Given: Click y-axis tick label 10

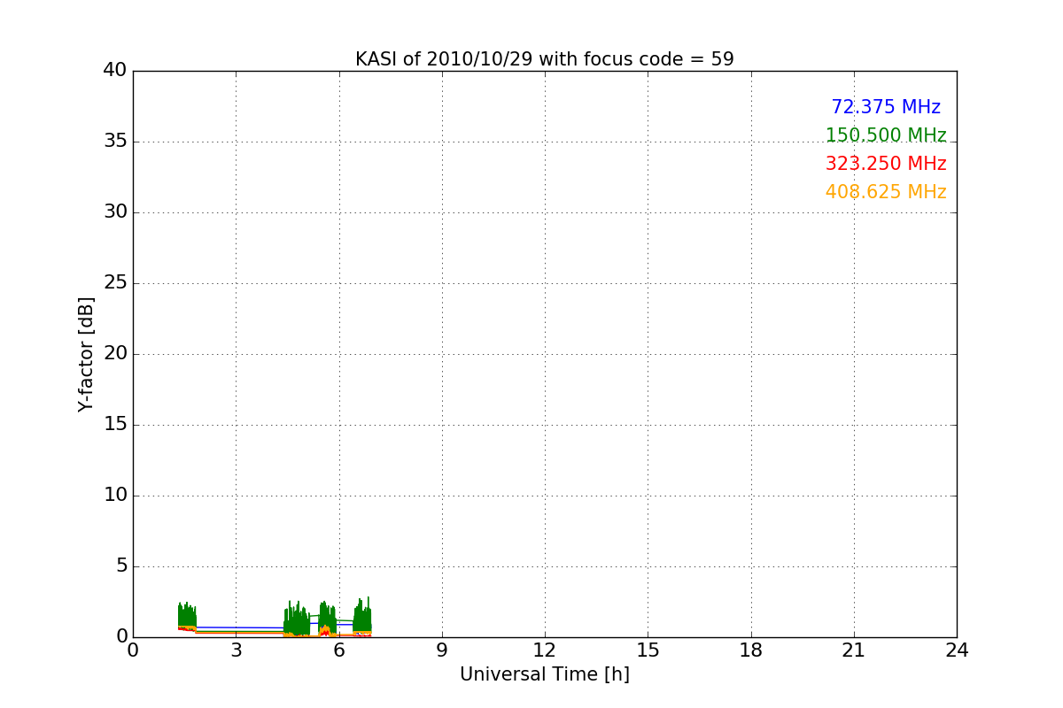Looking at the screenshot, I should click(x=115, y=496).
